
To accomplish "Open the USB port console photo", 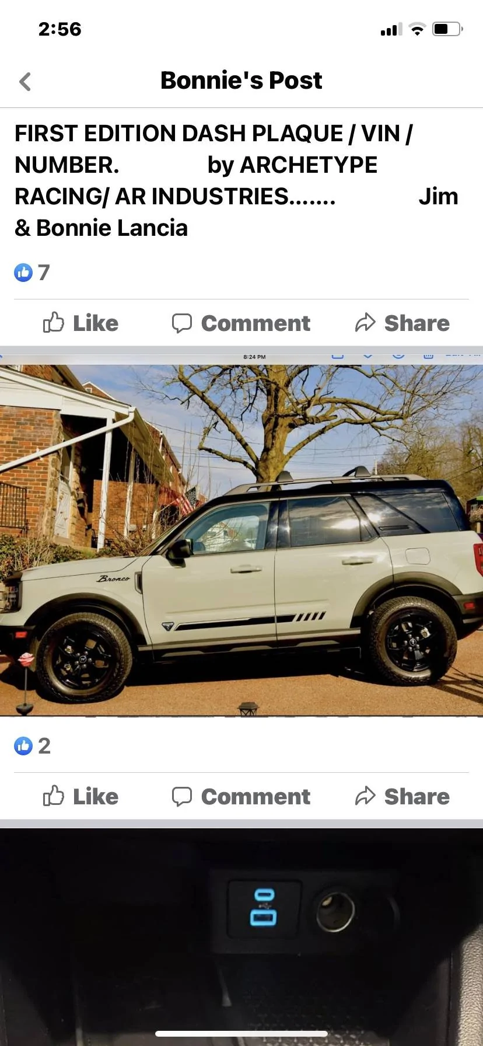I will [x=242, y=937].
